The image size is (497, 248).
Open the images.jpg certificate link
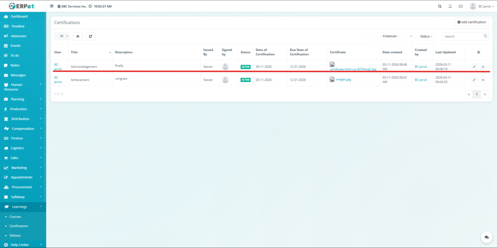click(343, 79)
